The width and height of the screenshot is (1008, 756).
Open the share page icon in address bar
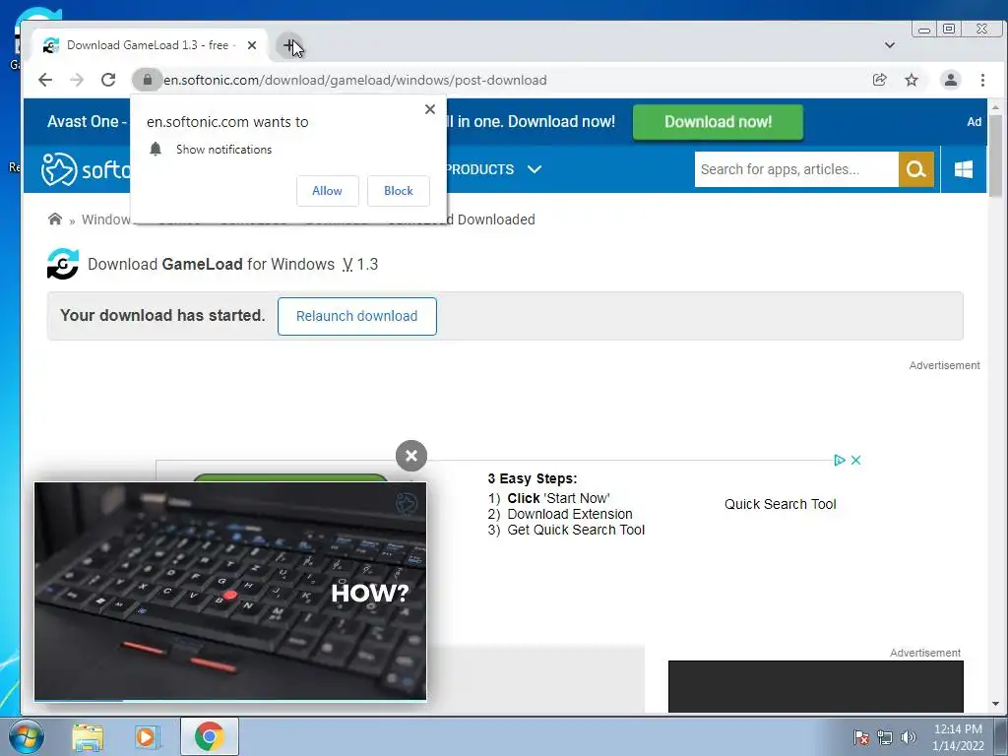coord(879,80)
